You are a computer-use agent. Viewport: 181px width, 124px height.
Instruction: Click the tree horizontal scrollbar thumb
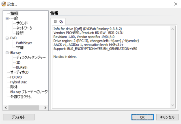coord(24,108)
